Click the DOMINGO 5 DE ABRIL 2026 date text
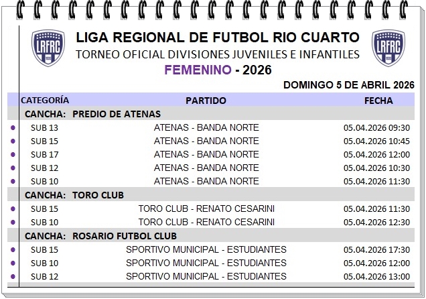 point(348,85)
